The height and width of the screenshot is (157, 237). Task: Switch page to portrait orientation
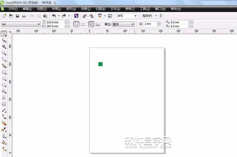pos(76,24)
